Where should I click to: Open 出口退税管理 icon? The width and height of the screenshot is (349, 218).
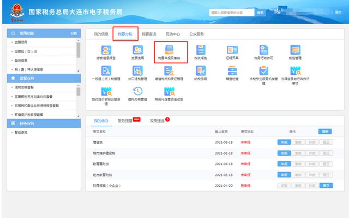coord(137,71)
